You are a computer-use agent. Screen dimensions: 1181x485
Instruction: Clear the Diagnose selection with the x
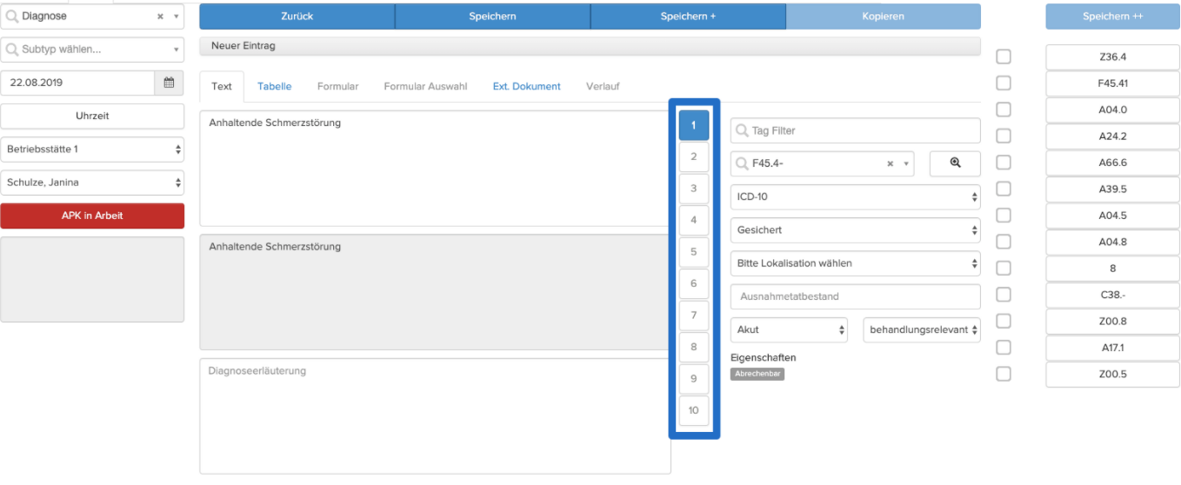click(x=160, y=17)
